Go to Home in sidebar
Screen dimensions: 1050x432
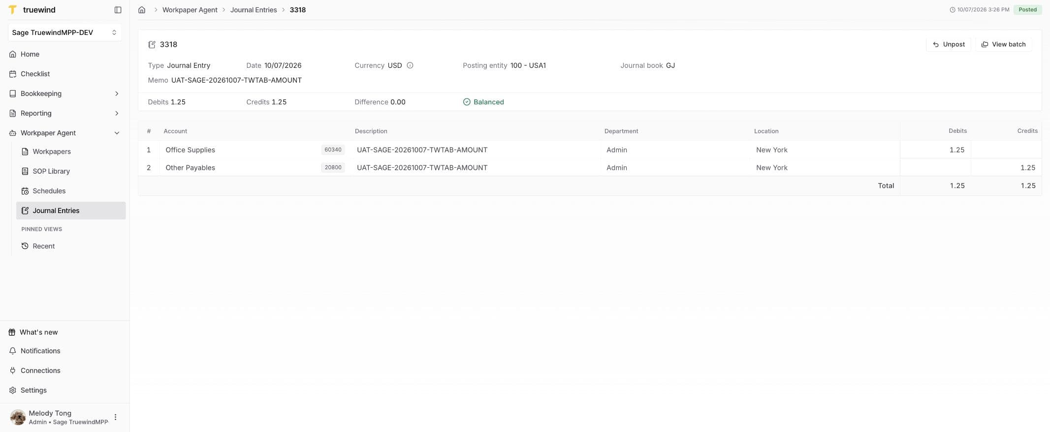[30, 54]
